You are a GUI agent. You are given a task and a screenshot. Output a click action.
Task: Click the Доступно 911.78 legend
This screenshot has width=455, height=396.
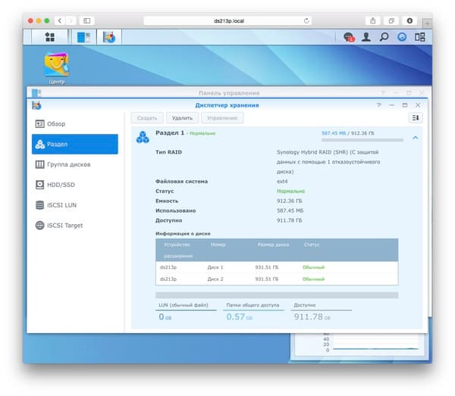(x=322, y=311)
